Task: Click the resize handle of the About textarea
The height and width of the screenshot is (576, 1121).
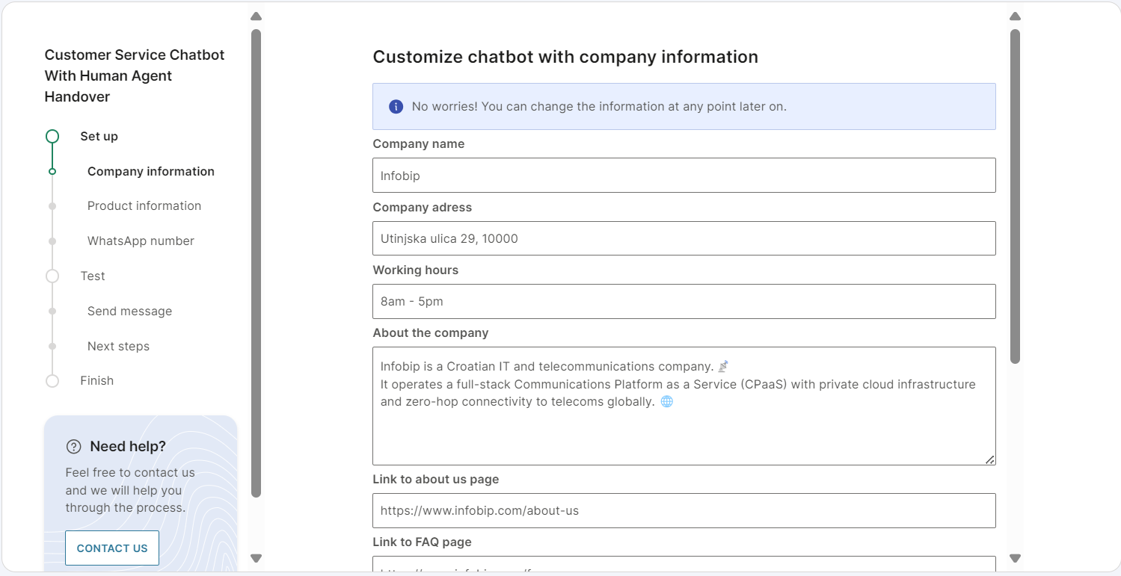Action: [x=991, y=460]
